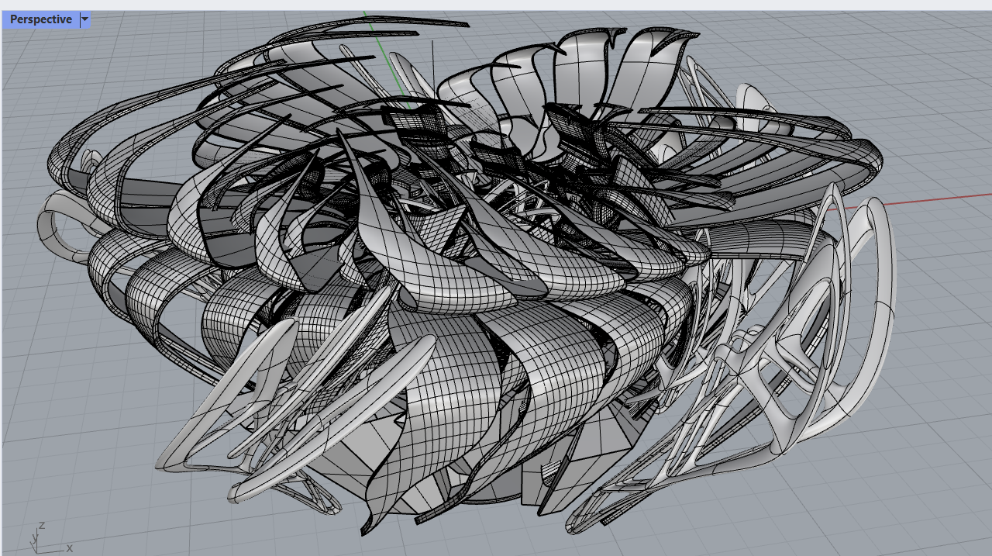The height and width of the screenshot is (556, 992).
Task: Click the Perspective viewport title label
Action: tap(40, 19)
